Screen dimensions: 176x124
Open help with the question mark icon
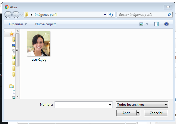[167, 24]
